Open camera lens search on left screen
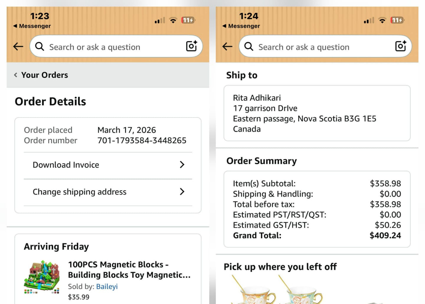Image resolution: width=425 pixels, height=304 pixels. pos(192,46)
